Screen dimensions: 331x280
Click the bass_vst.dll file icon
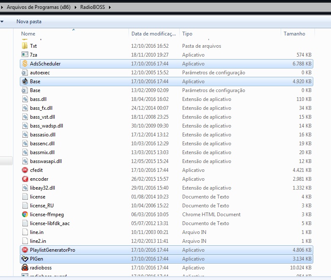point(25,117)
